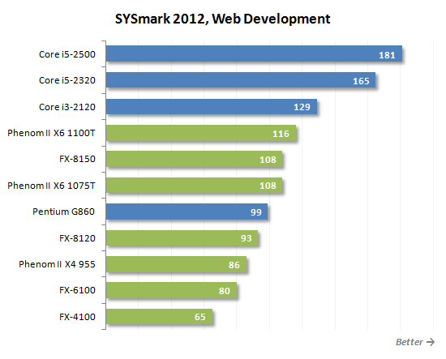Select the Phenom II X4 955 label
This screenshot has height=359, width=446.
(x=57, y=264)
